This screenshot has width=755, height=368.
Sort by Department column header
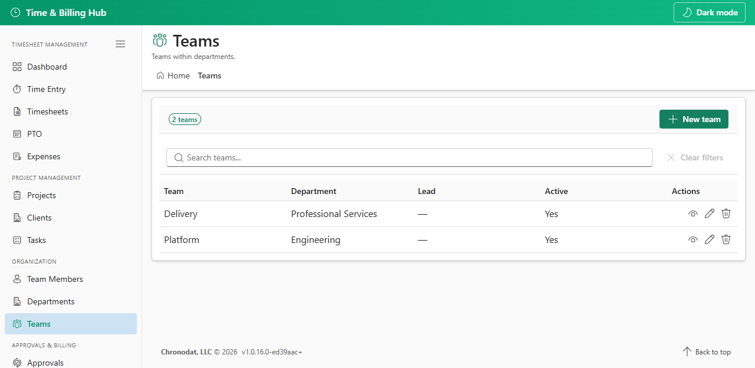(x=314, y=191)
